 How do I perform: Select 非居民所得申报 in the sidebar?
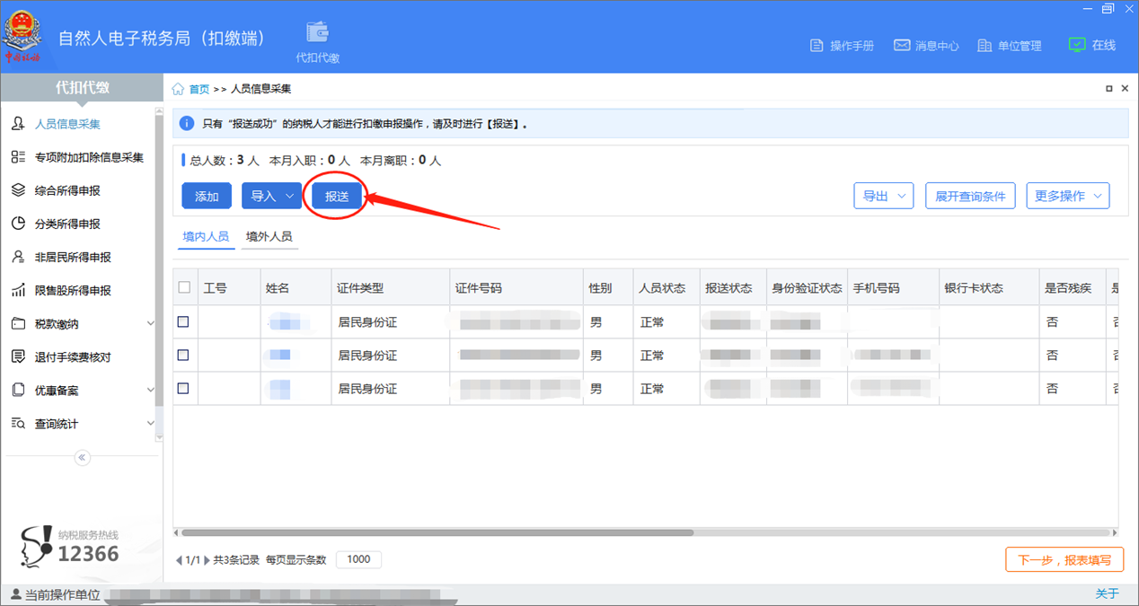(73, 257)
